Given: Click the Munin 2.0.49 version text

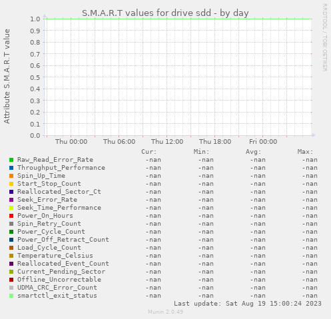Looking at the screenshot, I should coord(166,312).
